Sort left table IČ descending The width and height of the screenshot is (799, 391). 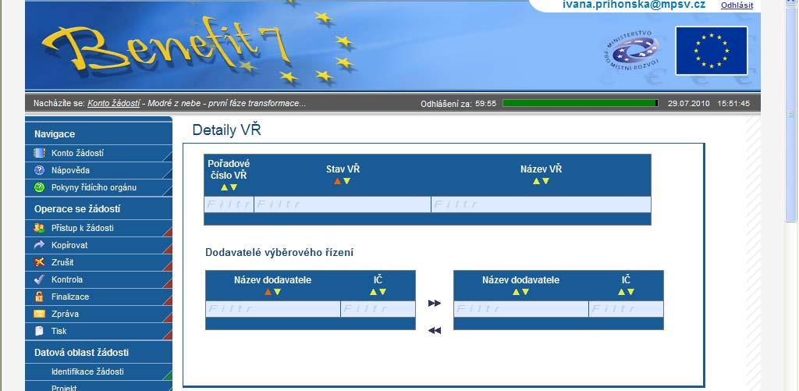[x=382, y=292]
